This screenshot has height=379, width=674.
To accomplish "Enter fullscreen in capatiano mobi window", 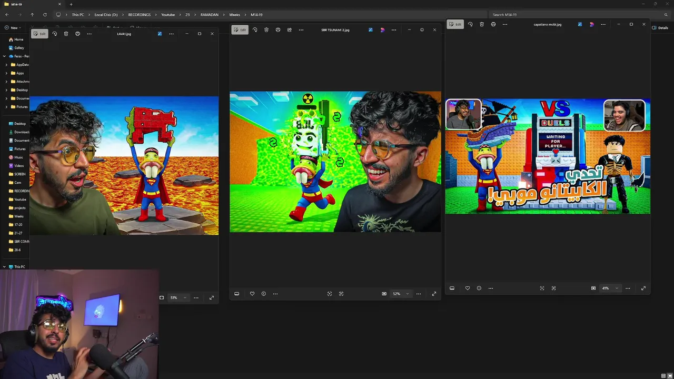I will point(643,288).
